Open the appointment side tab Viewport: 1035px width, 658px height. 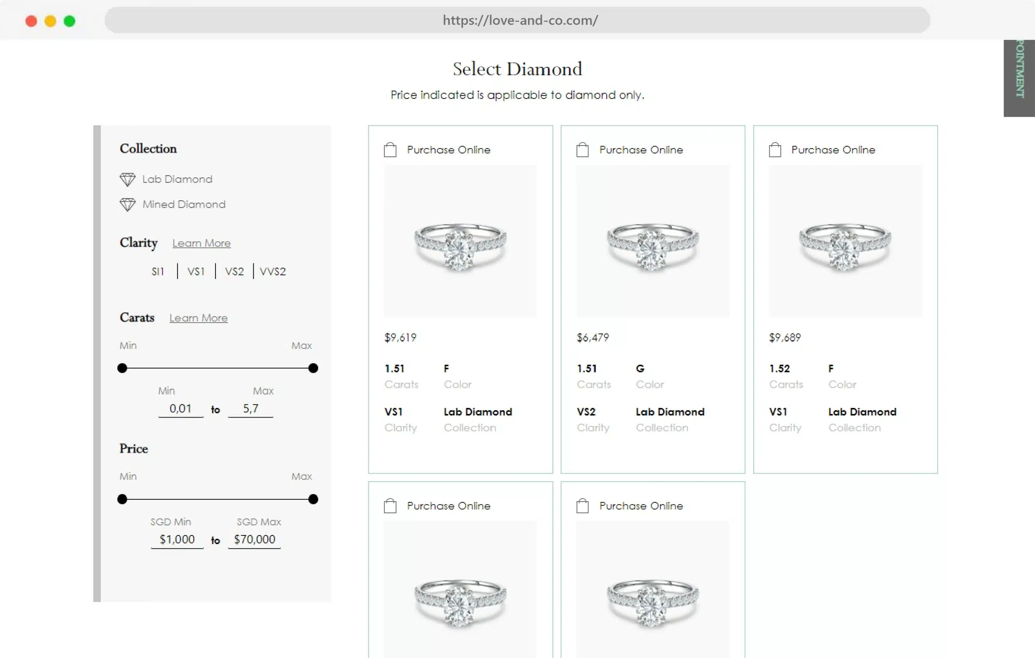(x=1019, y=77)
